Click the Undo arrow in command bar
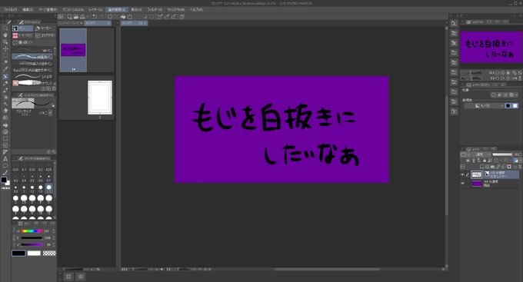Viewport: 523px width, 282px height. (x=95, y=16)
